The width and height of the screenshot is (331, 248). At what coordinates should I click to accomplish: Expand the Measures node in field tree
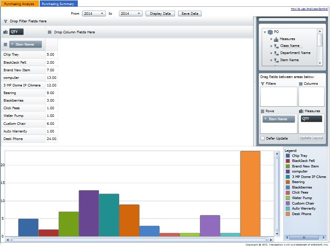[x=271, y=39]
